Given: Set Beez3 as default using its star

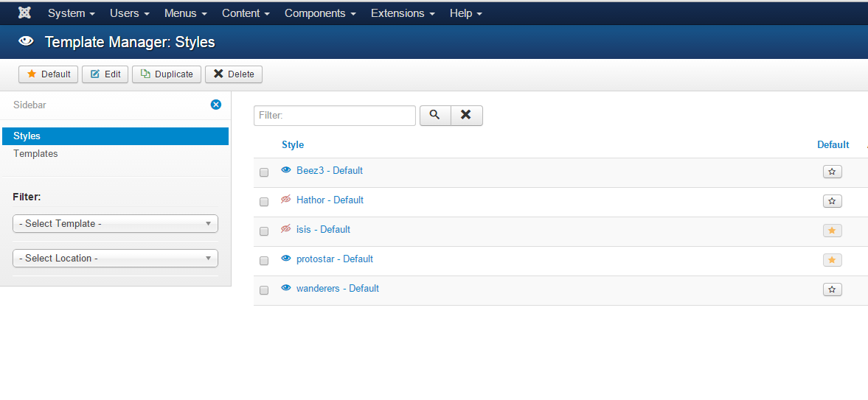Looking at the screenshot, I should click(832, 172).
